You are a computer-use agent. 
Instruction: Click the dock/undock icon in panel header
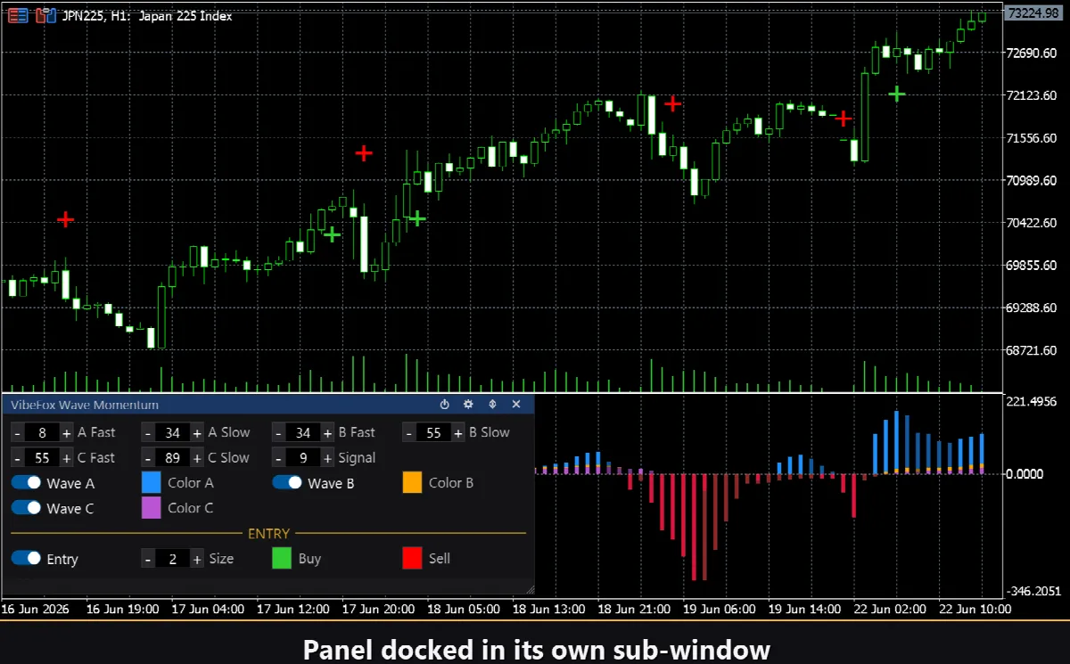point(491,404)
